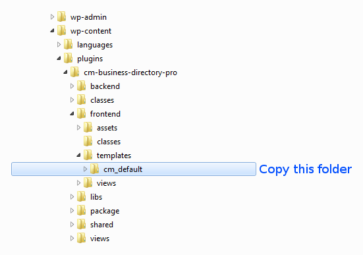
Task: Collapse the wp-content folder arrow
Action: coord(52,30)
